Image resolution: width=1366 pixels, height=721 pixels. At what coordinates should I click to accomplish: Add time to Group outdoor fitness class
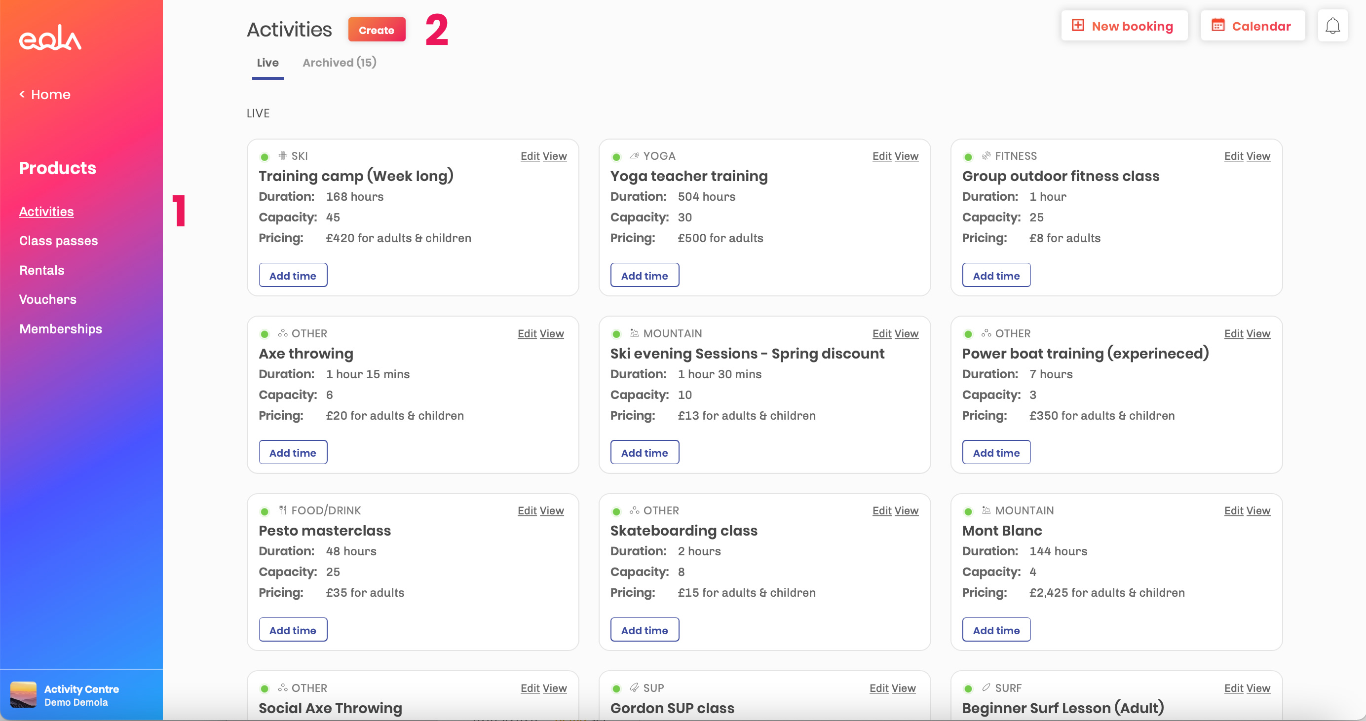(996, 275)
